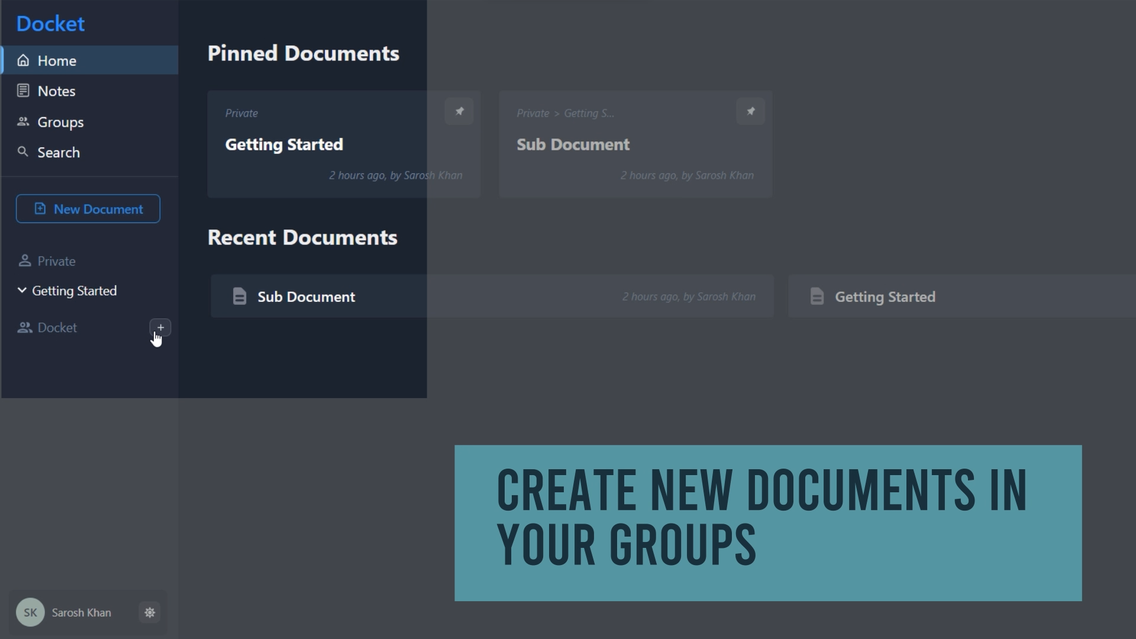Open Search from the sidebar
Screen dimensions: 1136x639
(58, 153)
